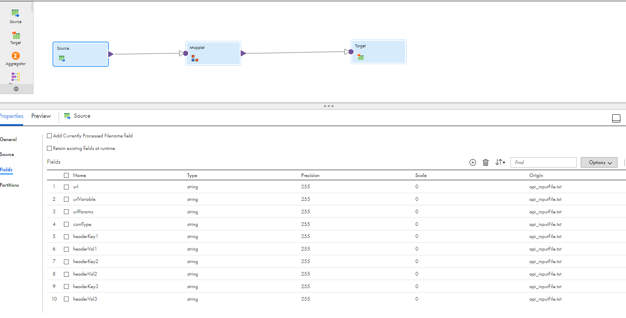
Task: Click origin api_inputFile.txt of contType row
Action: point(546,224)
